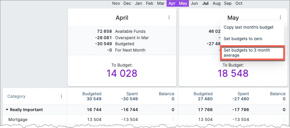Screen dimensions: 290x128
Task: Edit April budgeted amount for Mortgage
Action: 94,120
